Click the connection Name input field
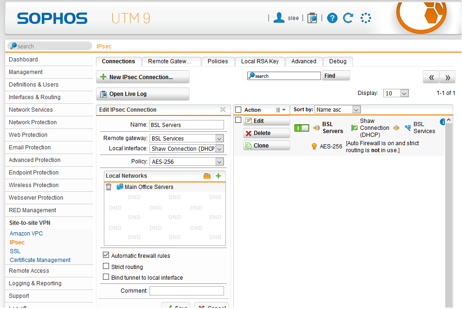Screen dimensions: 462x309 186,125
